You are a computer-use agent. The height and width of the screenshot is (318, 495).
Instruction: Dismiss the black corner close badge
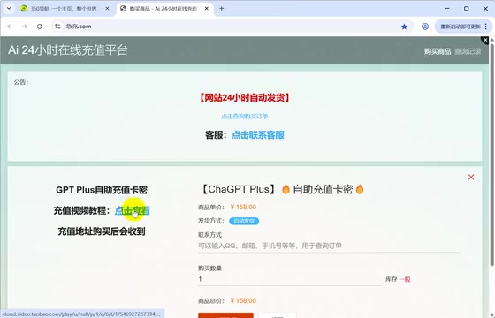485,40
